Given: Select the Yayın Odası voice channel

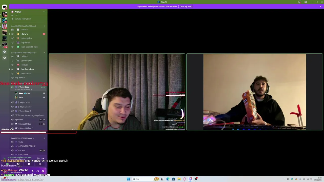Looking at the screenshot, I should tap(28, 87).
